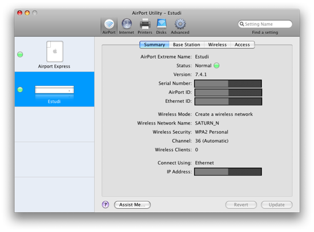Viewport: 314px width, 232px height.
Task: Click 'Create a wireless network' mode text
Action: pyautogui.click(x=224, y=114)
